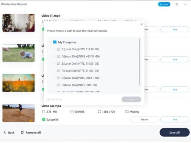Expand the D: Local Disk folder tree
Screen dimensions: 191x143
(54, 56)
